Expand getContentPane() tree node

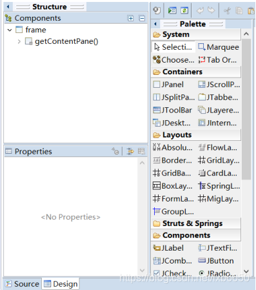[x=19, y=41]
